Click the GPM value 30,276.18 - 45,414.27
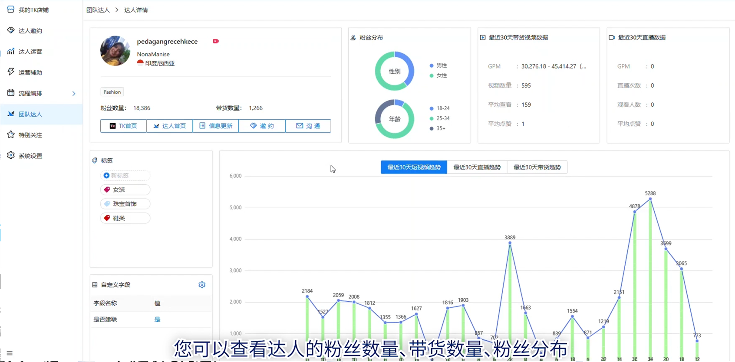The width and height of the screenshot is (735, 362). [x=554, y=66]
